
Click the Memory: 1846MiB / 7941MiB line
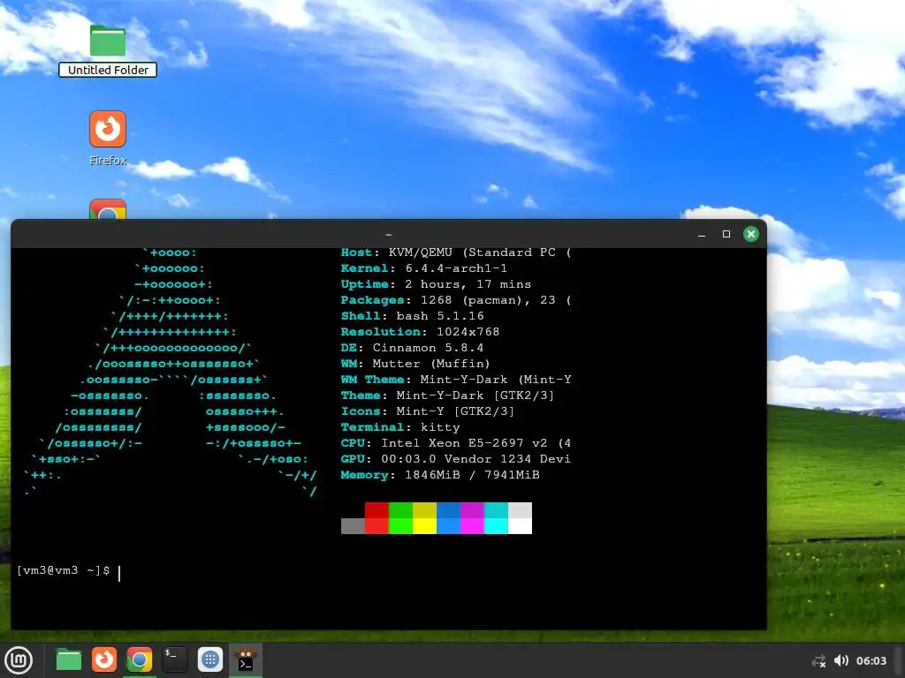440,475
